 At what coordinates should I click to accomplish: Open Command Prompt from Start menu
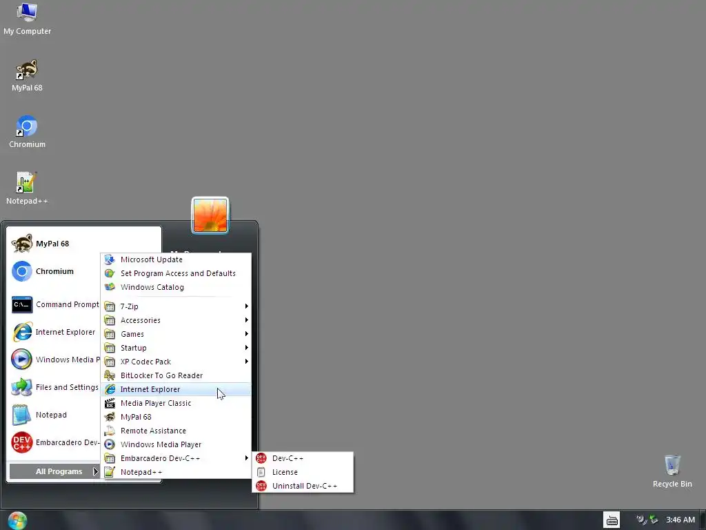pos(54,304)
